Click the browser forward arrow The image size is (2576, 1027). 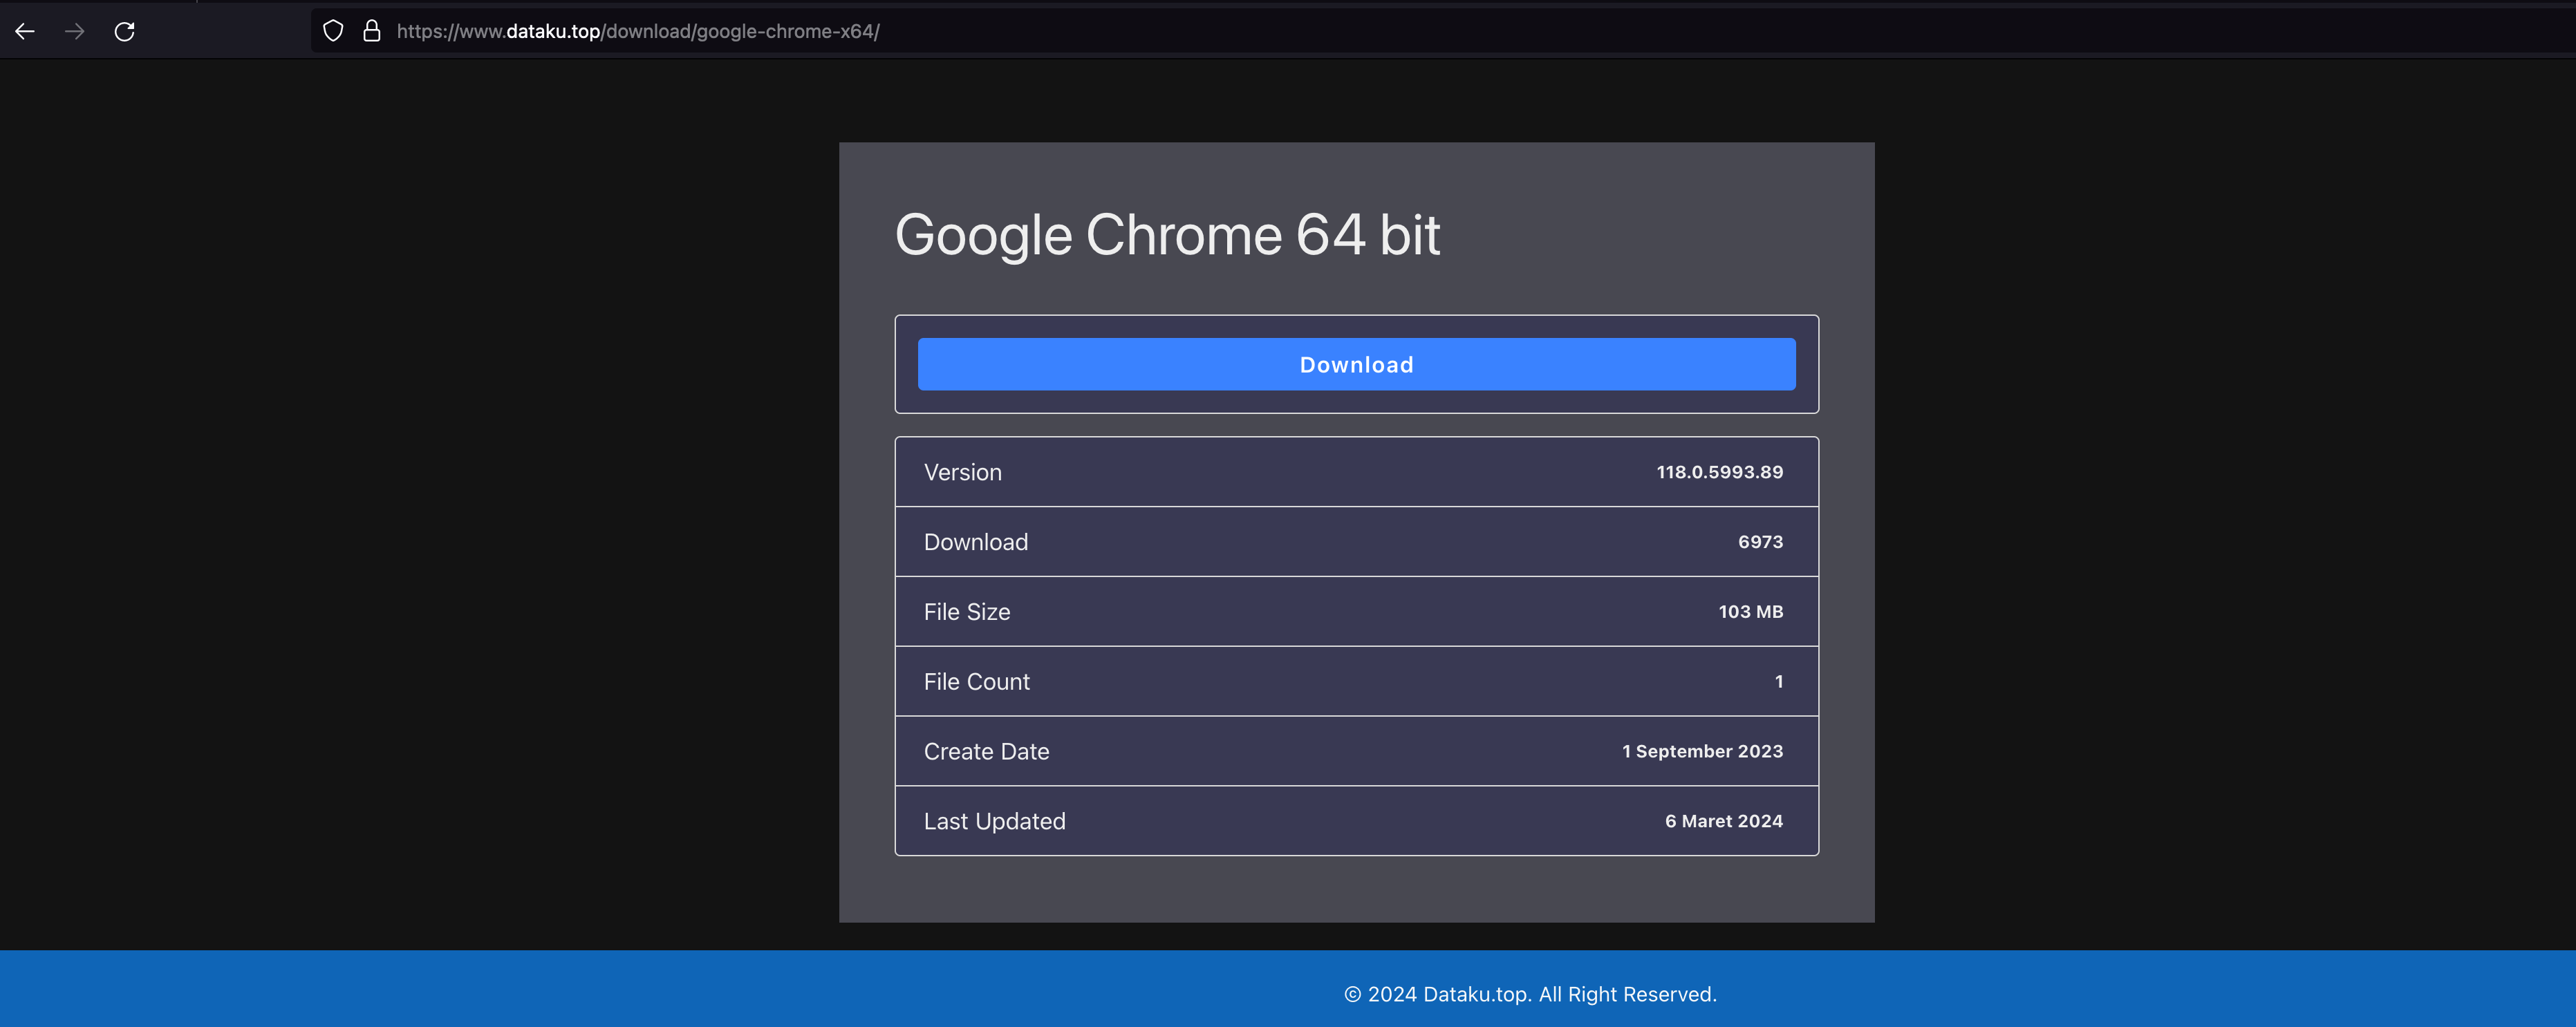74,31
